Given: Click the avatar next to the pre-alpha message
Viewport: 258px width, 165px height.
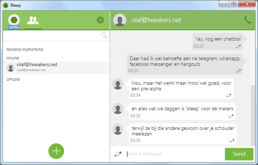Looking at the screenshot, I should tap(118, 84).
